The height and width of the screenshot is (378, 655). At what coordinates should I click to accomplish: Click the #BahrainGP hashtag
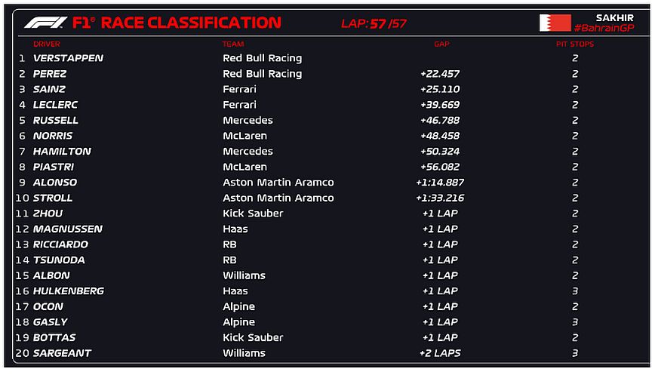604,28
